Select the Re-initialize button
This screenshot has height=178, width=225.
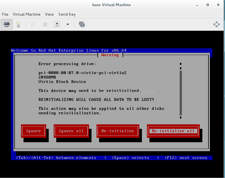click(x=118, y=131)
